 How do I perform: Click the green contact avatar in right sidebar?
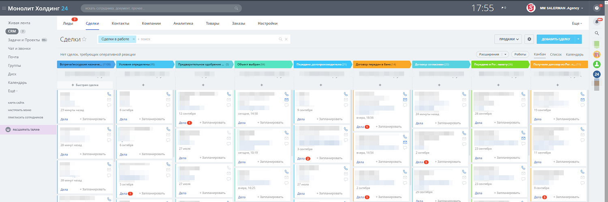pos(597,64)
